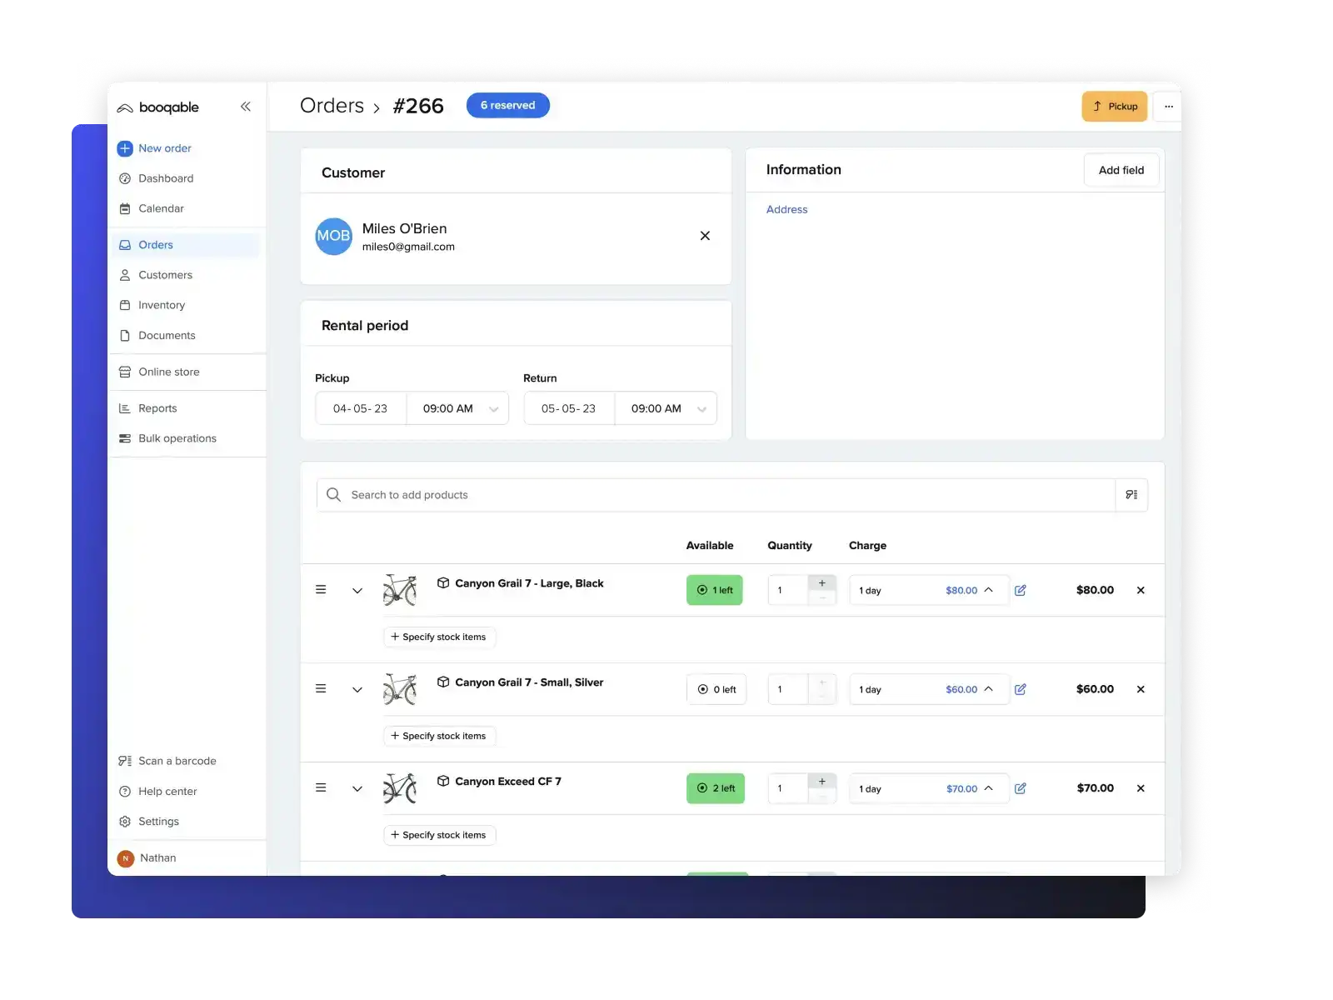
Task: Add a field to the Information panel
Action: tap(1121, 169)
